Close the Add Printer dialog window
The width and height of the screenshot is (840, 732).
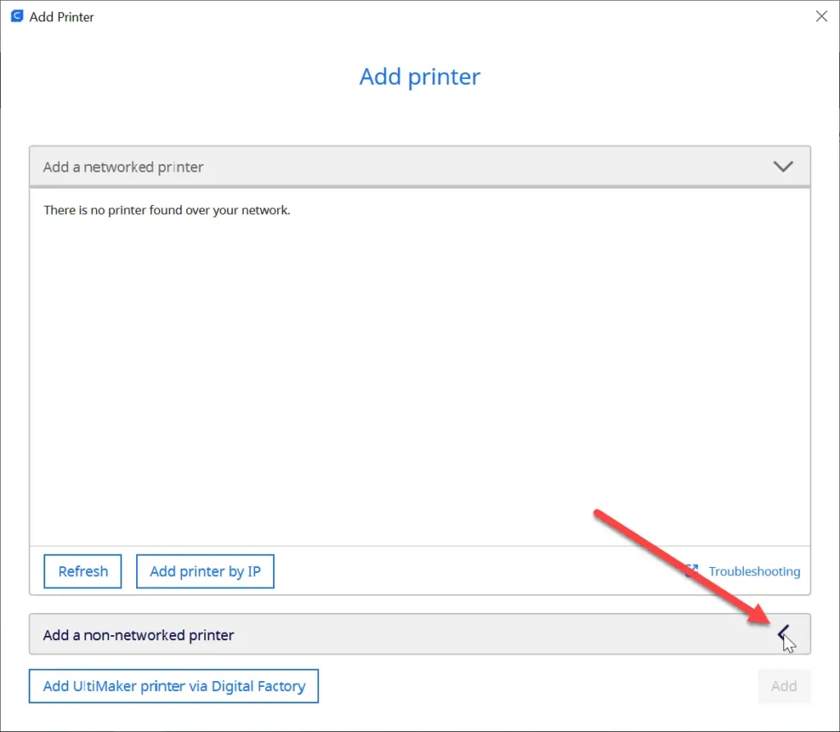coord(821,16)
